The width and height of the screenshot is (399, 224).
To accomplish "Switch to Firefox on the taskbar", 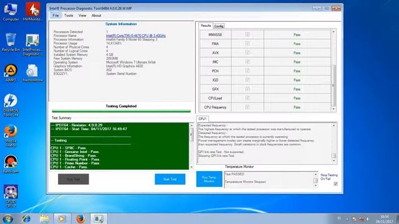I will (80, 218).
